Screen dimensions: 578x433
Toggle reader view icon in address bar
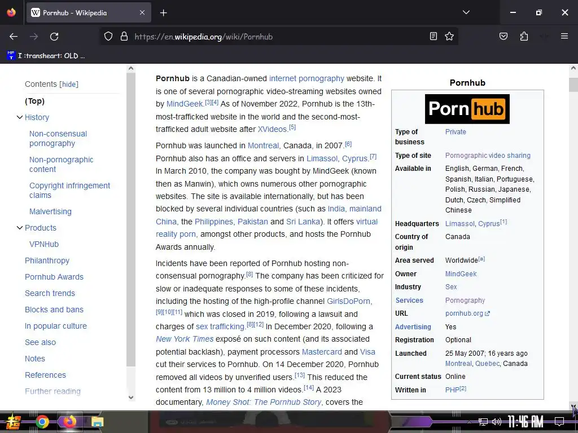point(433,36)
